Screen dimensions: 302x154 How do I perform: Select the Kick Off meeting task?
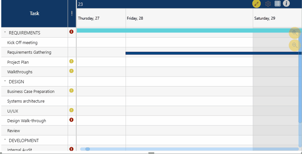pos(22,42)
